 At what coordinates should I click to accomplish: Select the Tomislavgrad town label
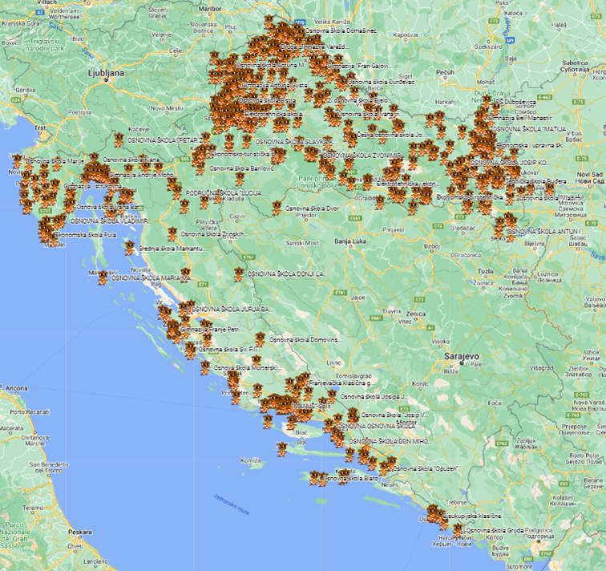click(x=353, y=376)
